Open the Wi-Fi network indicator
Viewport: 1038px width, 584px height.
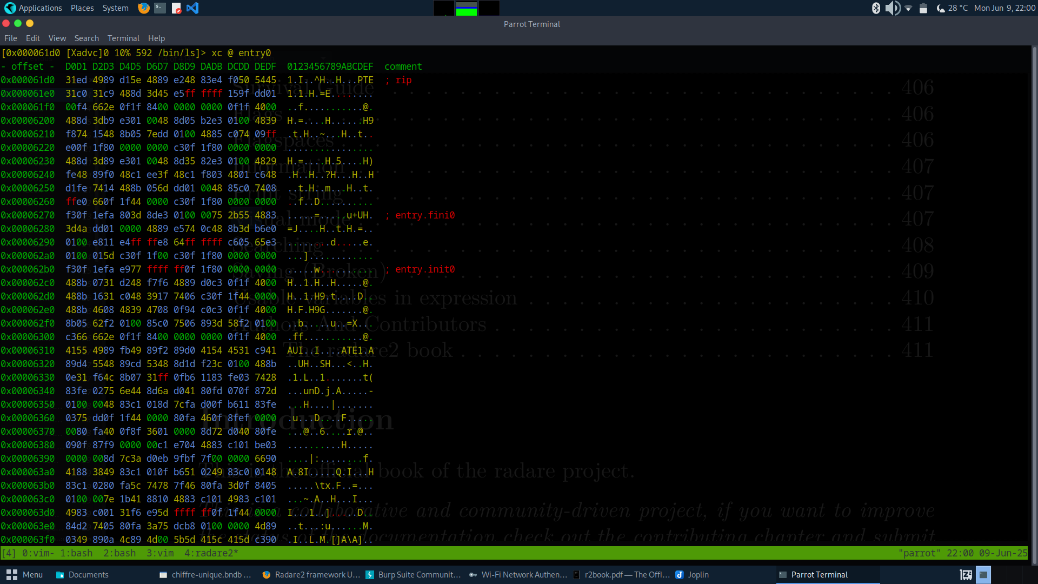coord(908,8)
